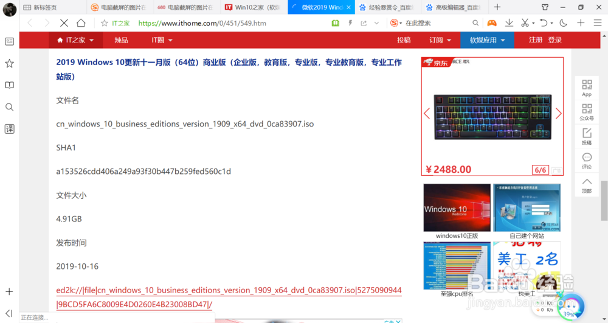Open favorites star in left sidebar
Viewport: 608px width, 323px height.
point(9,63)
